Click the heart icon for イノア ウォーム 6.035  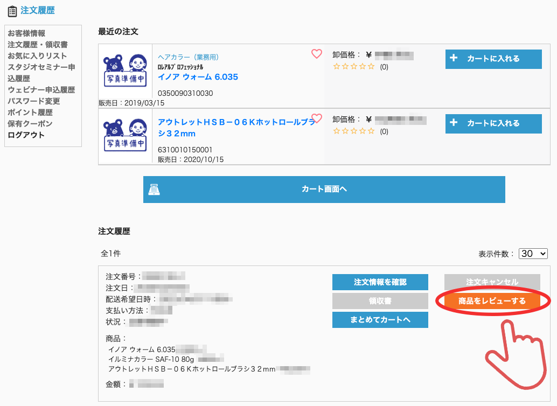click(x=317, y=54)
